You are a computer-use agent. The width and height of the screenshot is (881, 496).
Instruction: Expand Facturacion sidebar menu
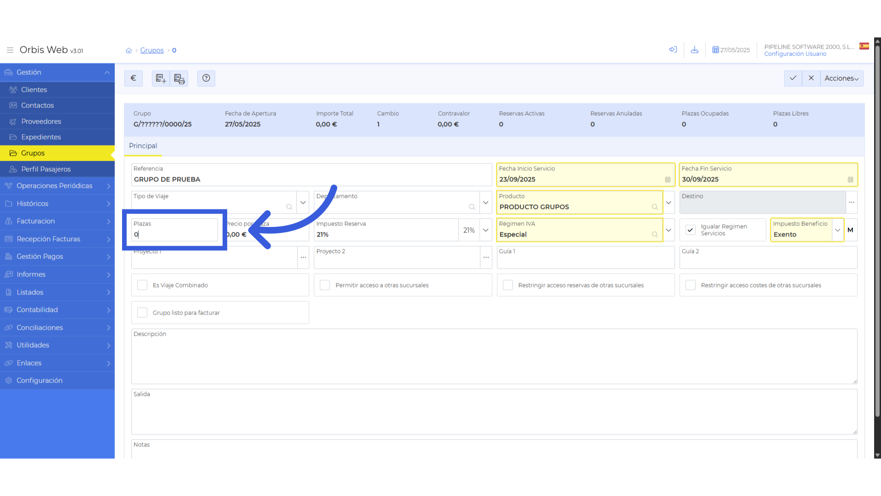pyautogui.click(x=57, y=221)
